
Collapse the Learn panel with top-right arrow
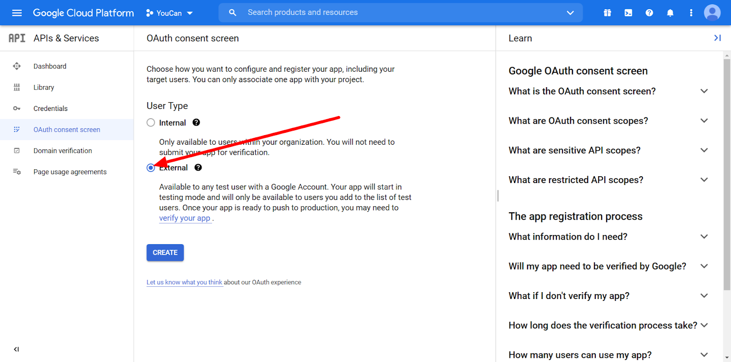click(717, 38)
